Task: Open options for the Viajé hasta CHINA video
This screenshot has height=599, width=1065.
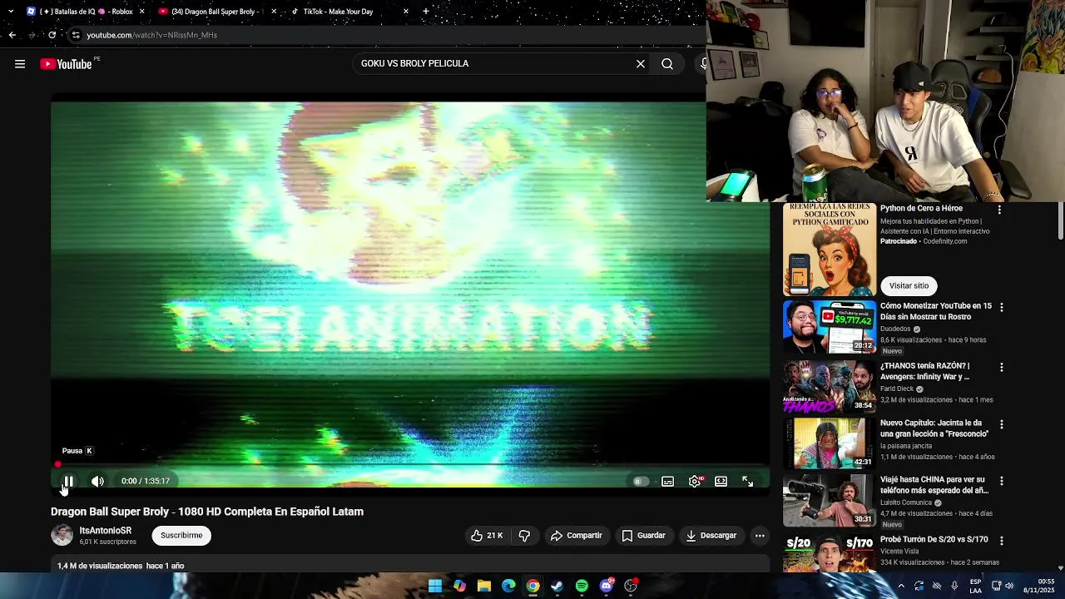Action: (1001, 481)
